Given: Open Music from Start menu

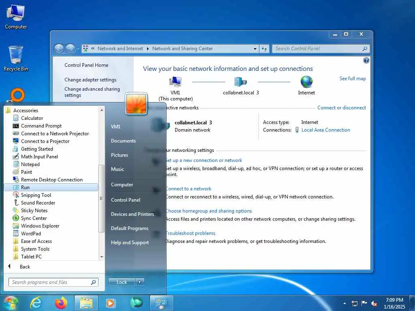Looking at the screenshot, I should click(x=117, y=169).
